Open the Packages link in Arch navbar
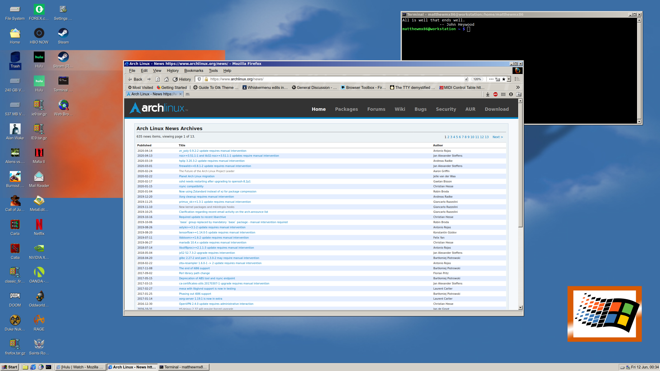Screen dimensions: 660x371 click(x=346, y=109)
